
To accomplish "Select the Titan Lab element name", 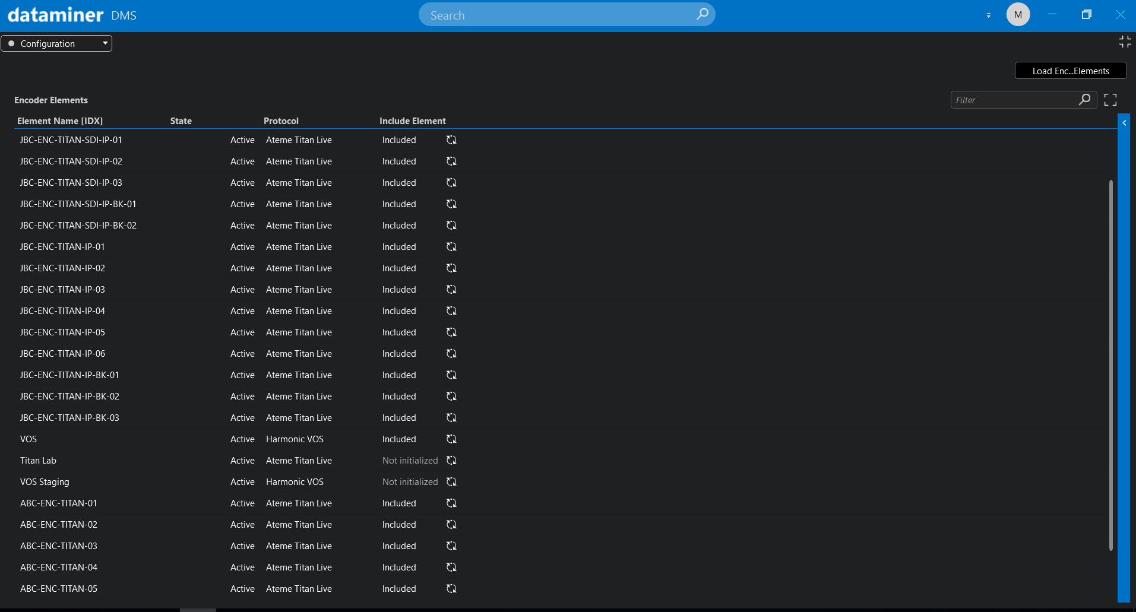I will pyautogui.click(x=38, y=461).
